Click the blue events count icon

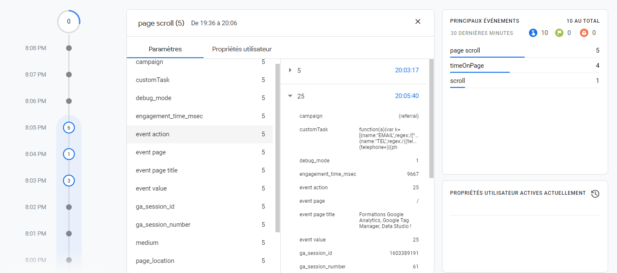tap(533, 33)
